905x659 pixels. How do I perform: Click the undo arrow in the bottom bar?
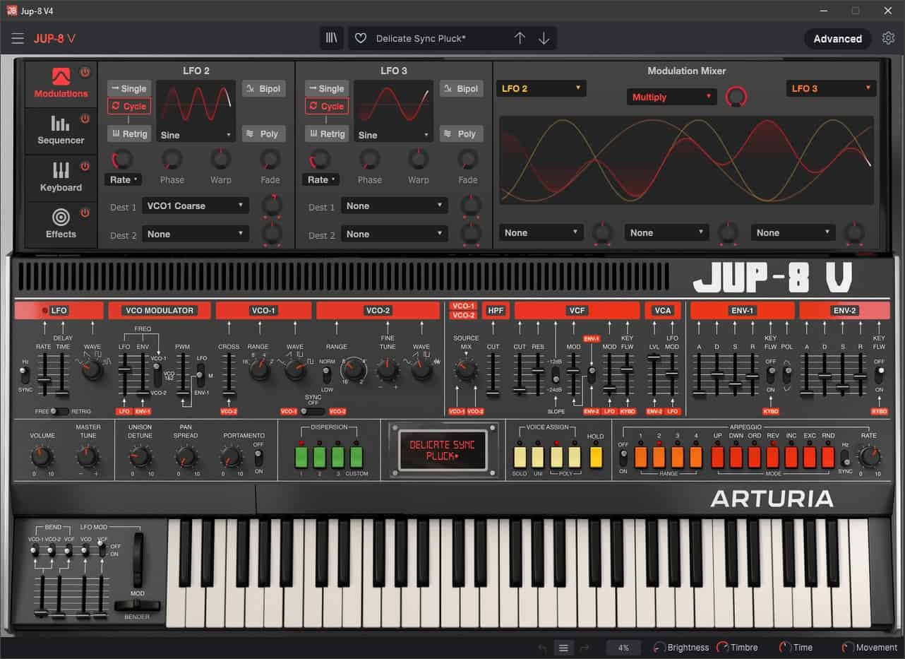(x=542, y=647)
